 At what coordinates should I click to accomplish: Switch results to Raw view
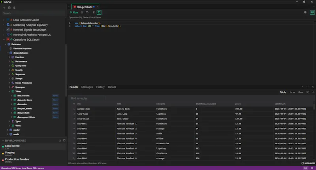coord(301,93)
